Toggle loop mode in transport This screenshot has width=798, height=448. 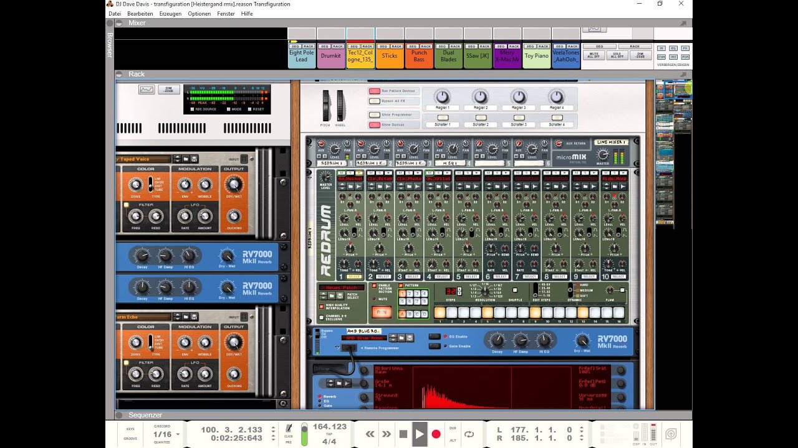coord(469,434)
